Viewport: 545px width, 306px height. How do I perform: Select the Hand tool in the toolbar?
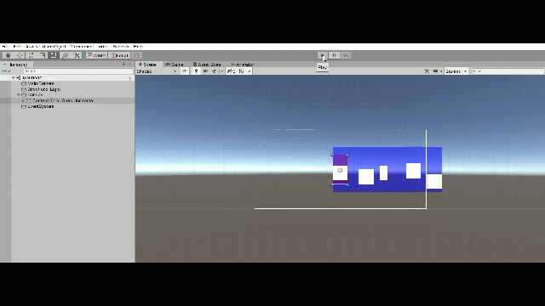pyautogui.click(x=8, y=55)
